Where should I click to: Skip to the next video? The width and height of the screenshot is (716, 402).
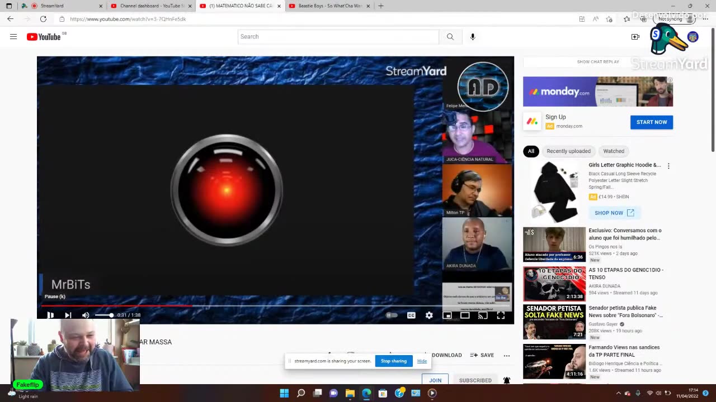pyautogui.click(x=68, y=315)
